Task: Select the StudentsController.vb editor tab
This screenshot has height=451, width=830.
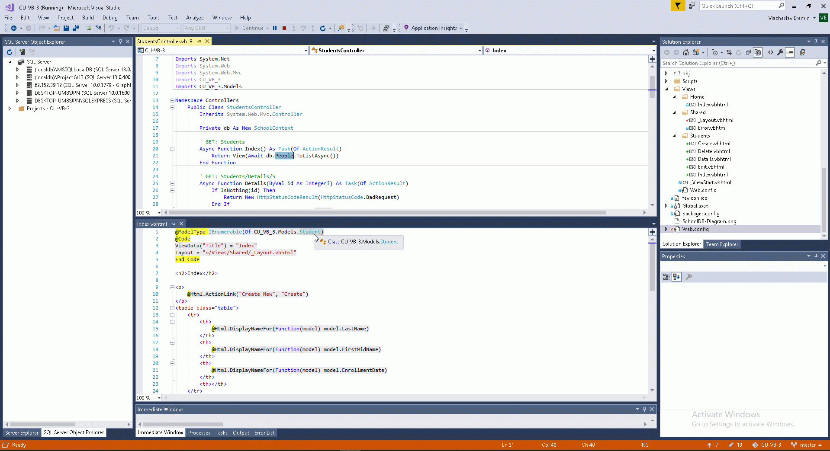Action: [162, 42]
